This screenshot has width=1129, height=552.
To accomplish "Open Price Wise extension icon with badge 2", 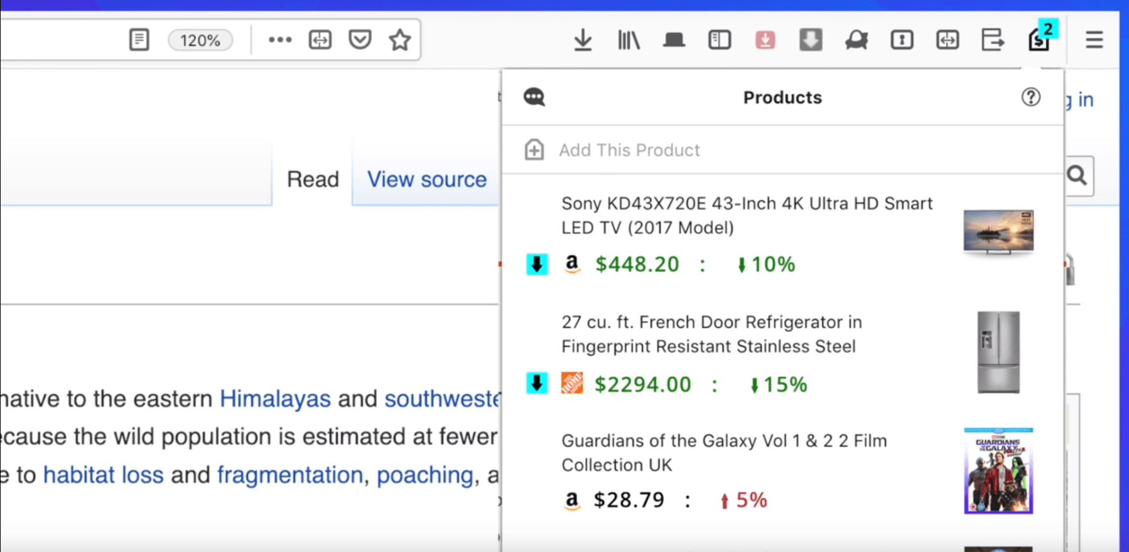I will click(1042, 36).
